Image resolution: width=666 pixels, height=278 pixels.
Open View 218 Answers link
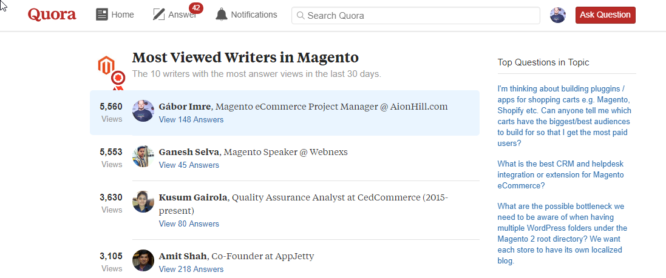click(191, 269)
